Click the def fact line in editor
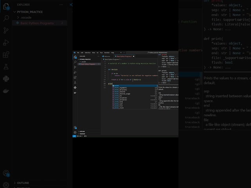 (x=113, y=70)
